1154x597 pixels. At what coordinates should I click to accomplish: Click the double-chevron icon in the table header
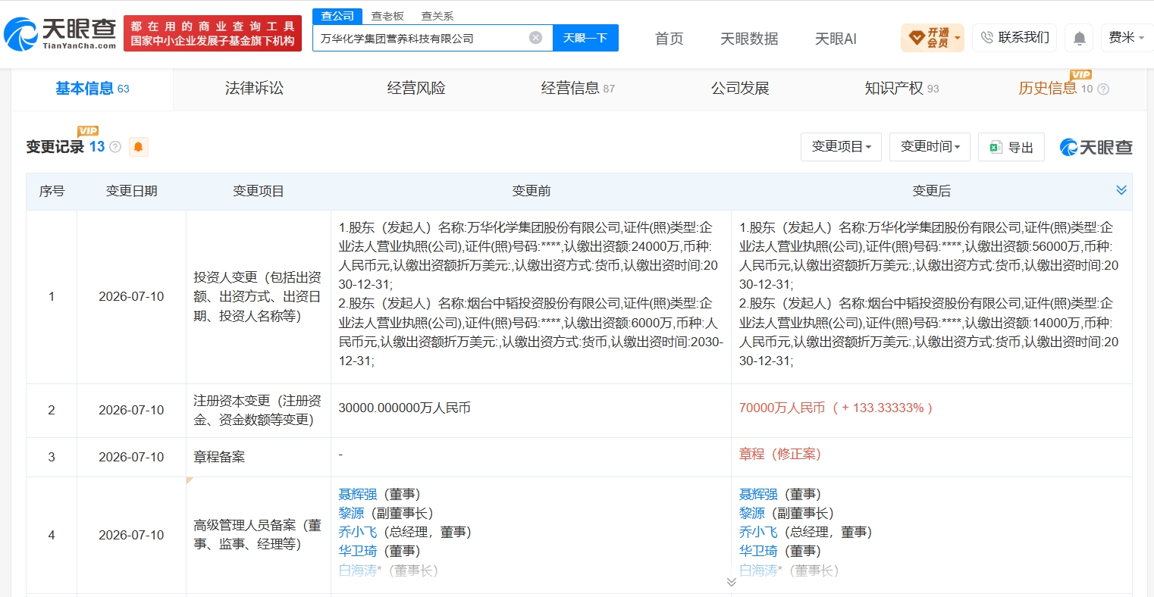tap(1121, 190)
